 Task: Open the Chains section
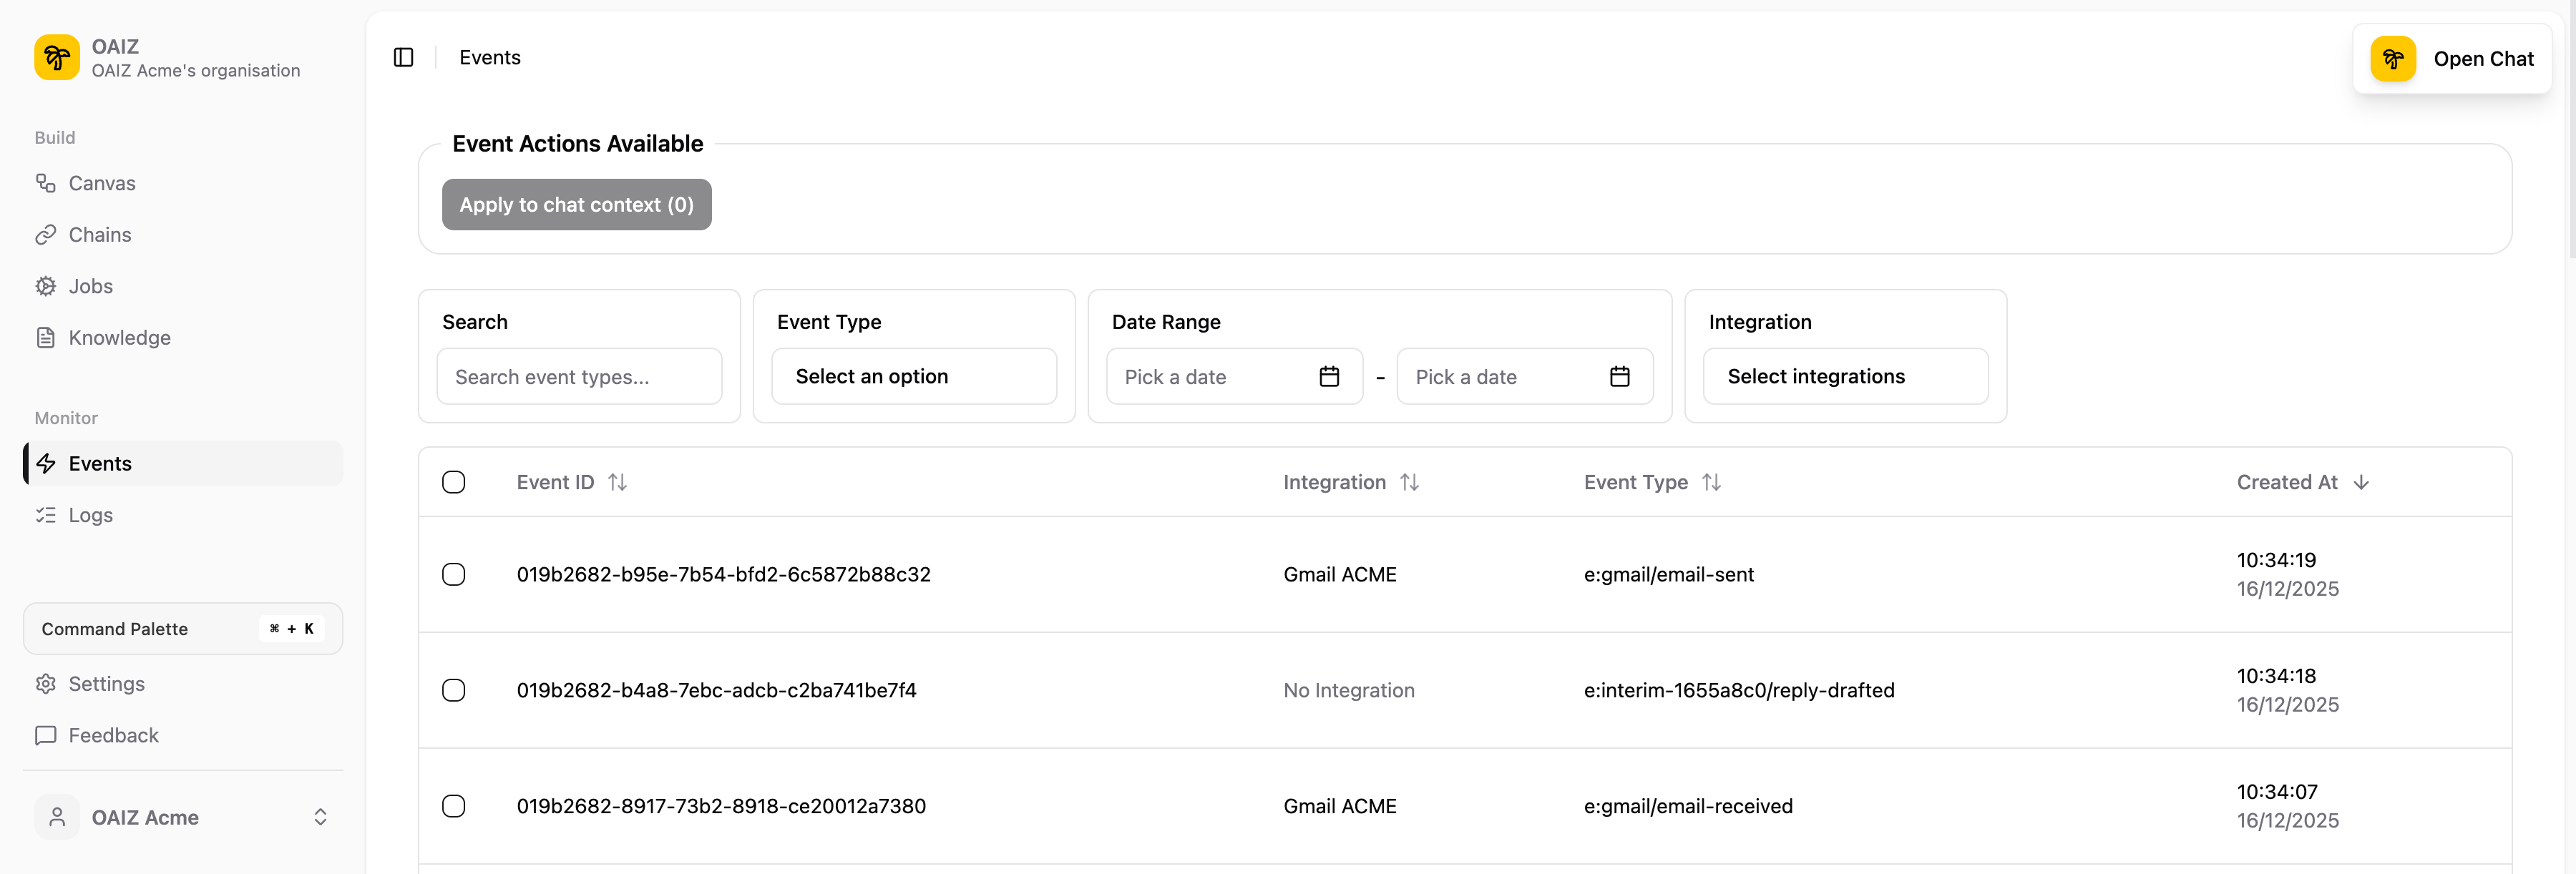point(99,234)
